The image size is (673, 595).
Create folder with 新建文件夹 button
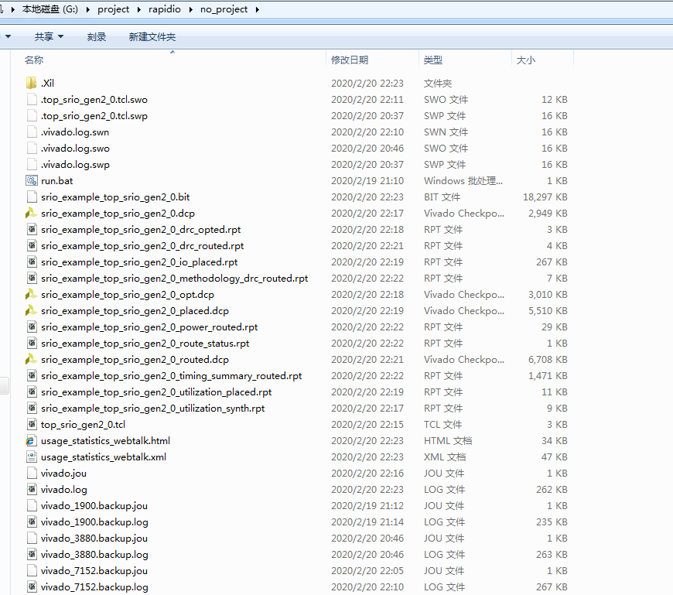click(151, 36)
